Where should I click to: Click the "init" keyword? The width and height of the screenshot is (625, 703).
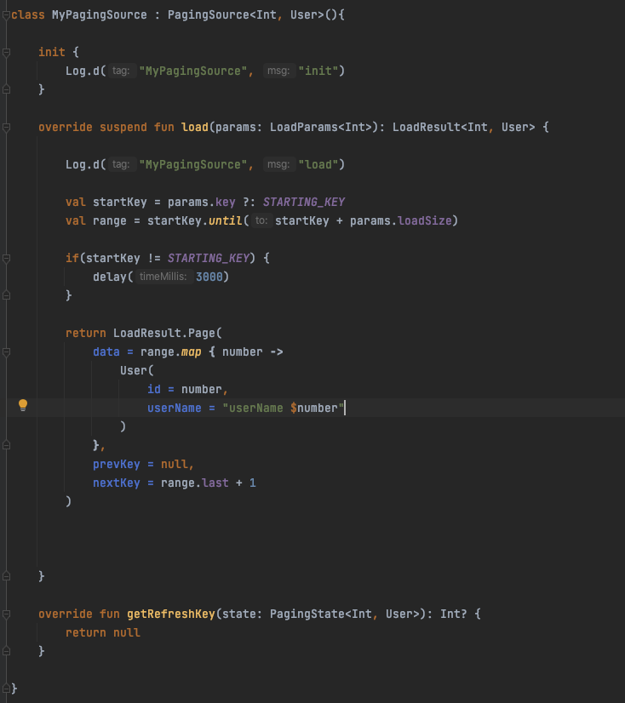pos(52,52)
